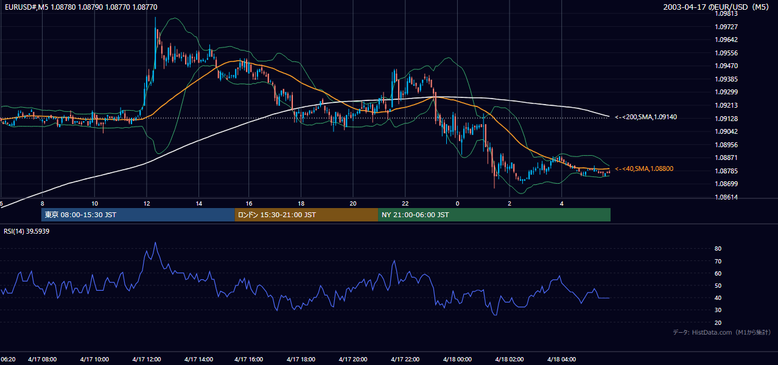Image resolution: width=778 pixels, height=365 pixels.
Task: Click the 4/17 08:00 date label
Action: point(42,359)
